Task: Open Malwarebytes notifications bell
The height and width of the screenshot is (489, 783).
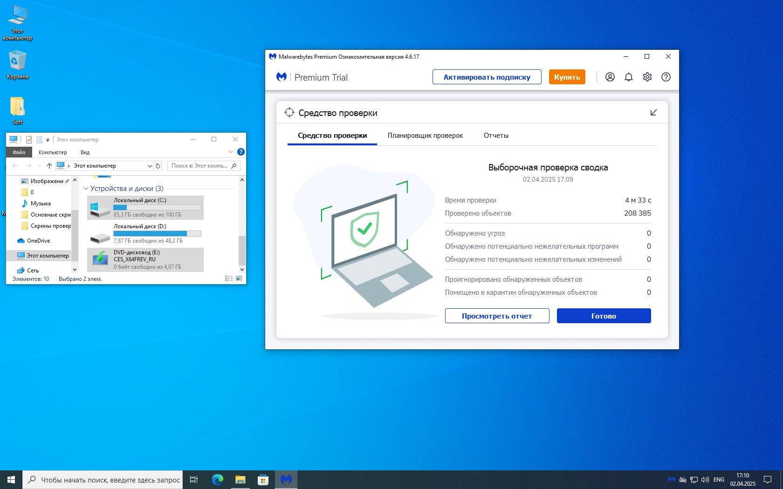Action: [x=629, y=77]
